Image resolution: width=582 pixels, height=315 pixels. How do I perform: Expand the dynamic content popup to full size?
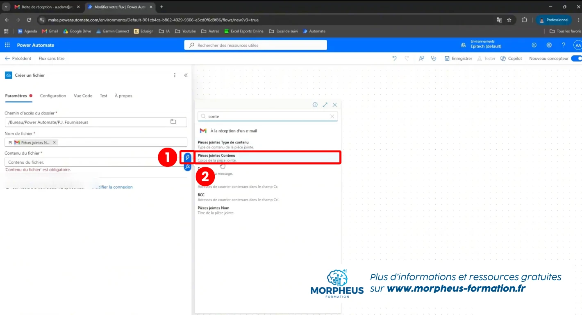click(x=325, y=105)
